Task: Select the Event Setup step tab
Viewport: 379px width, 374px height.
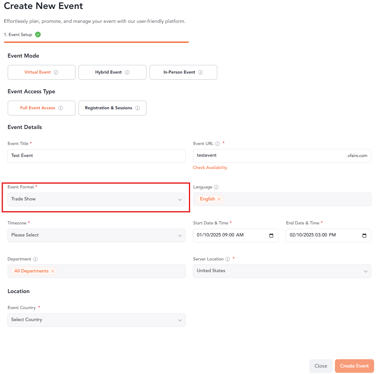Action: pyautogui.click(x=18, y=34)
